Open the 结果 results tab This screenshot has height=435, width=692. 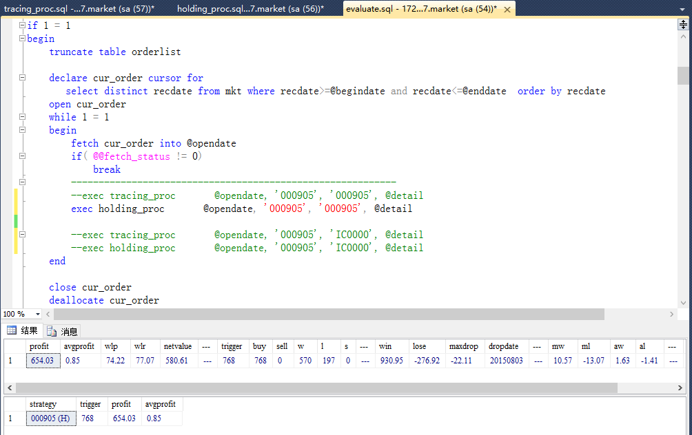pos(23,330)
